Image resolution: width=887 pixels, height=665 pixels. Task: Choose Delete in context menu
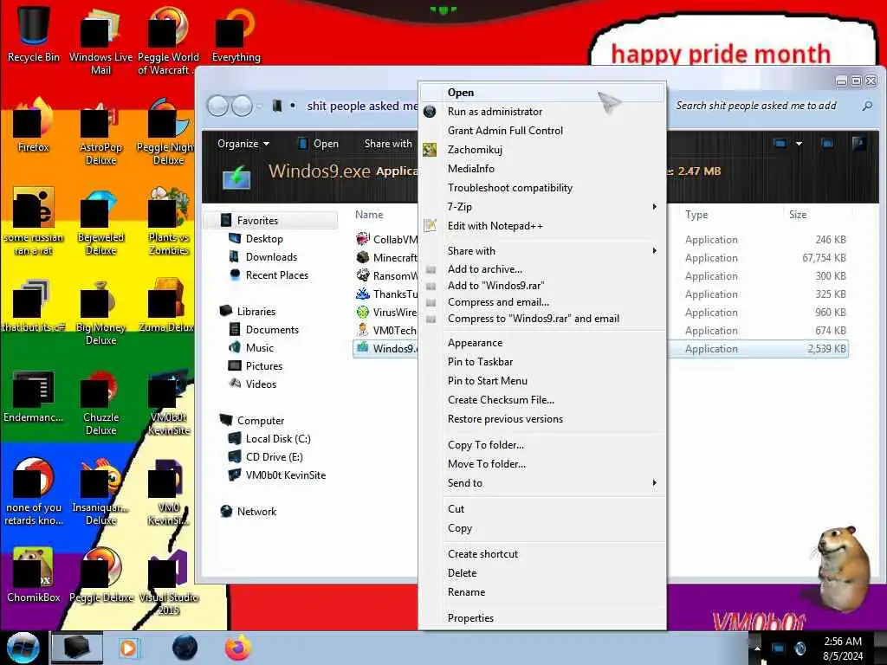click(542, 573)
